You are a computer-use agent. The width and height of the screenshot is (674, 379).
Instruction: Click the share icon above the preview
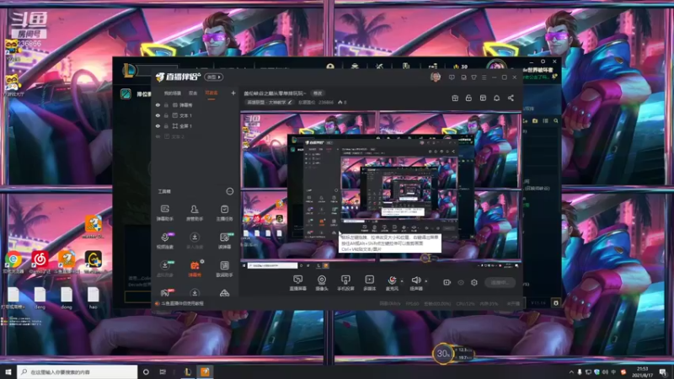pyautogui.click(x=511, y=98)
